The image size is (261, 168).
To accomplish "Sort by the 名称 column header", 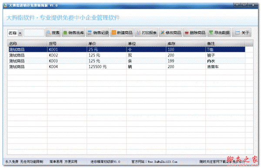I will tap(27, 43).
